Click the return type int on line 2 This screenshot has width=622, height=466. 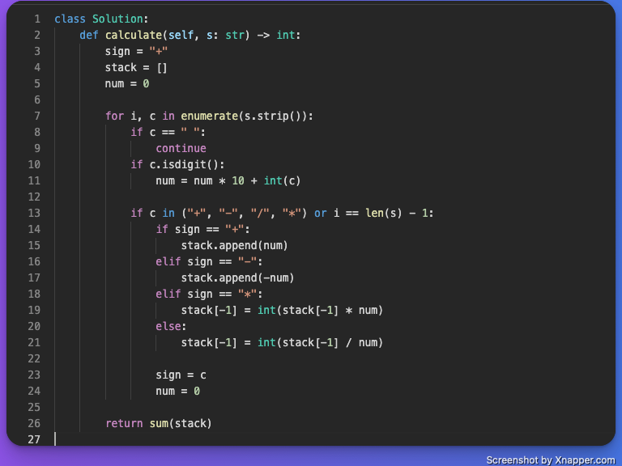coord(286,36)
